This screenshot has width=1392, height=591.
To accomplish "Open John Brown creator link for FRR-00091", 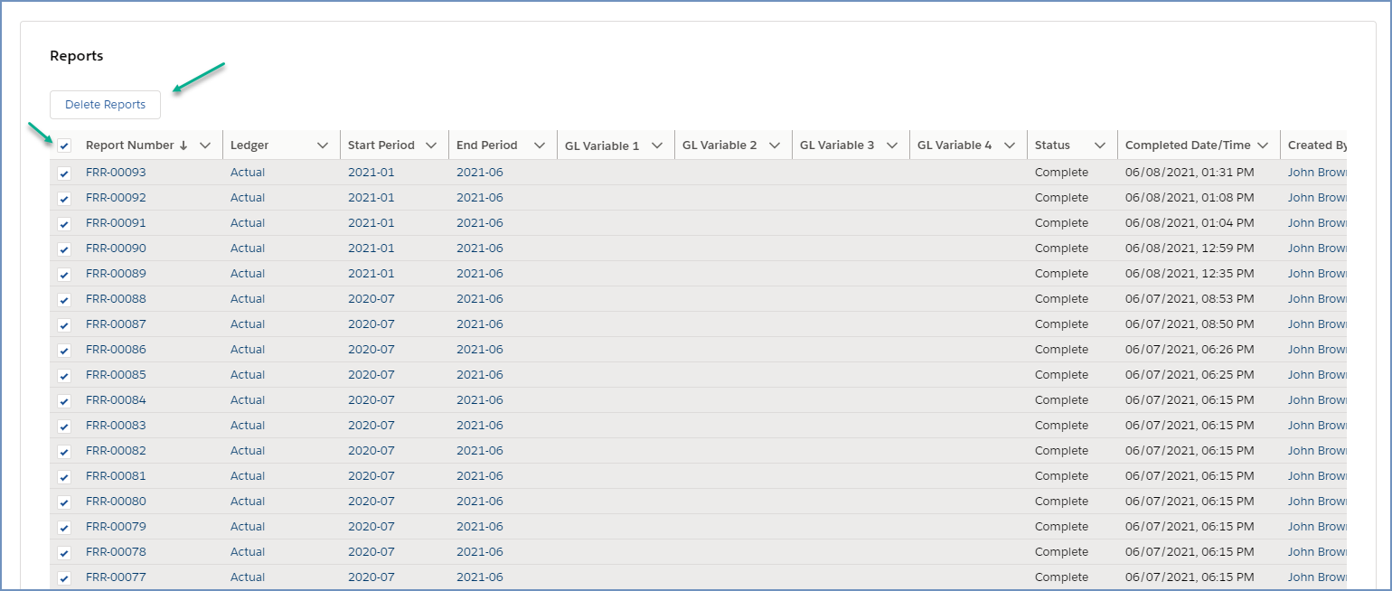I will click(x=1316, y=223).
